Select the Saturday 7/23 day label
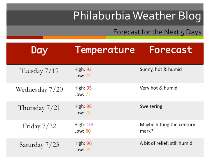Image resolution: width=210 pixels, height=157 pixels. pyautogui.click(x=39, y=144)
